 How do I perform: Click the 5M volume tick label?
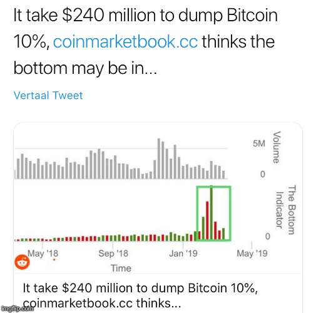(259, 143)
